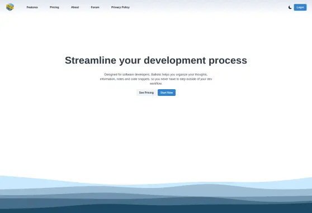The height and width of the screenshot is (213, 312).
Task: Go to Pricing in the navigation bar
Action: pyautogui.click(x=54, y=7)
